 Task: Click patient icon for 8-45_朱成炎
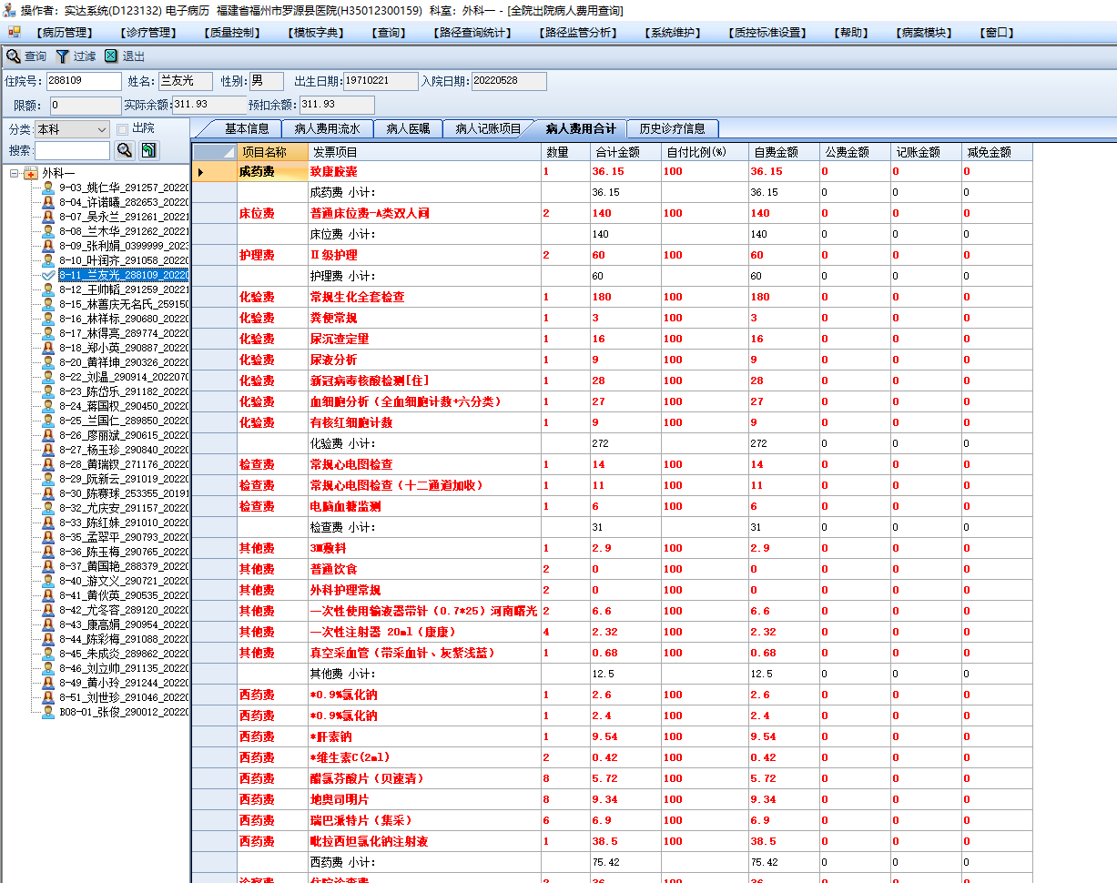(x=48, y=654)
